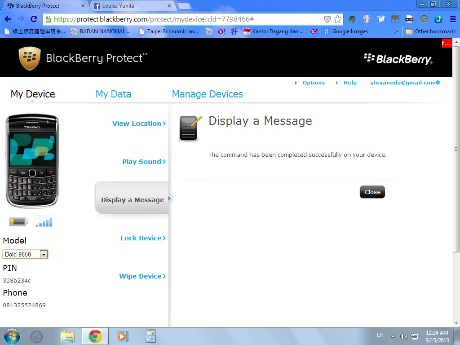
Task: Open Windows Explorer from the taskbar
Action: pos(67,336)
